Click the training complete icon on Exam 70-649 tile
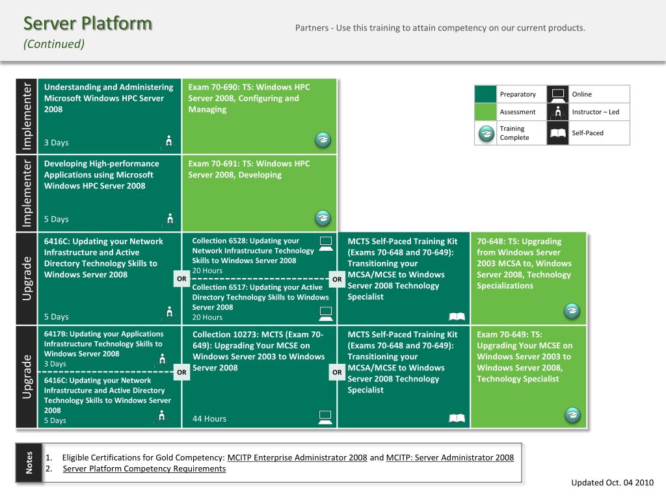666x499 pixels. (x=572, y=415)
